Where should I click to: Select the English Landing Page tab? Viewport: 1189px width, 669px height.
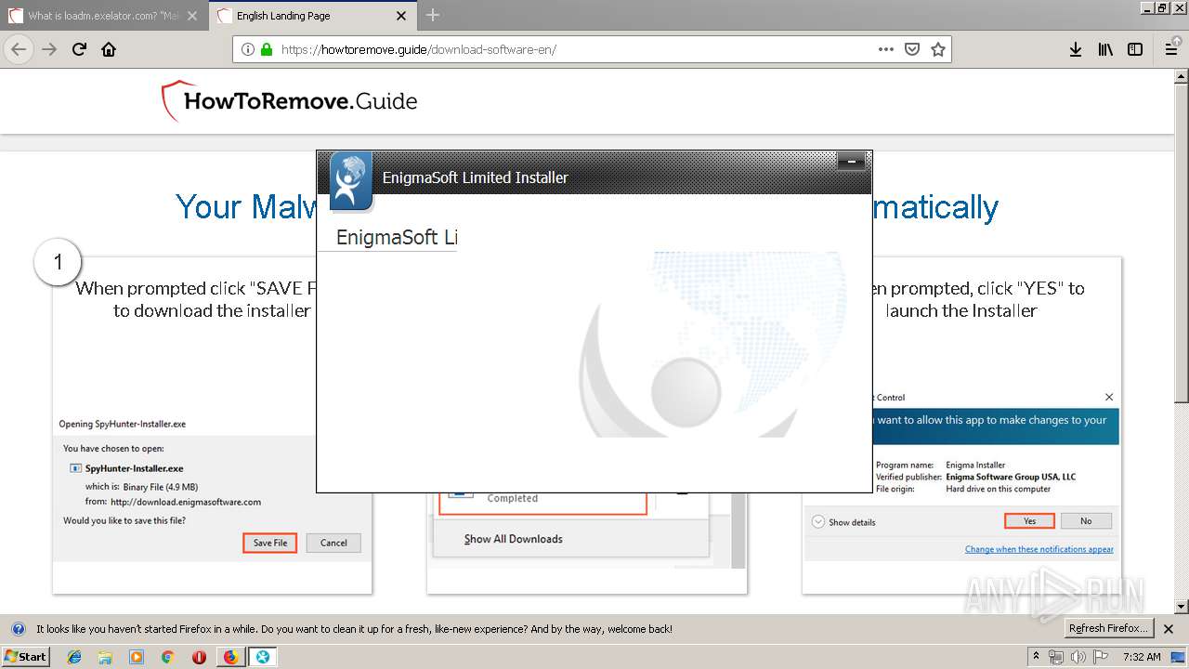click(x=312, y=16)
